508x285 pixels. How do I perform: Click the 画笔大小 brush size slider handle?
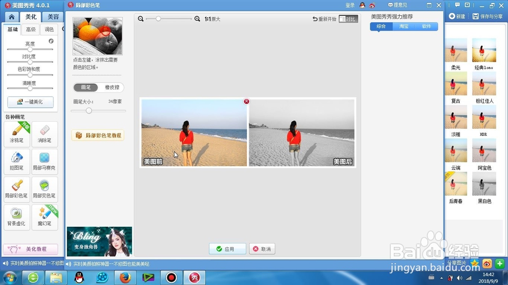click(89, 111)
